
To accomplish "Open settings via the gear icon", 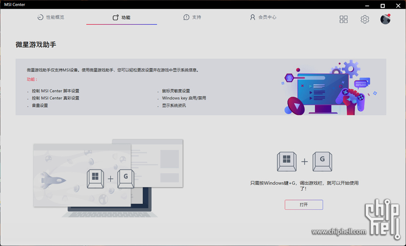I will (x=365, y=19).
